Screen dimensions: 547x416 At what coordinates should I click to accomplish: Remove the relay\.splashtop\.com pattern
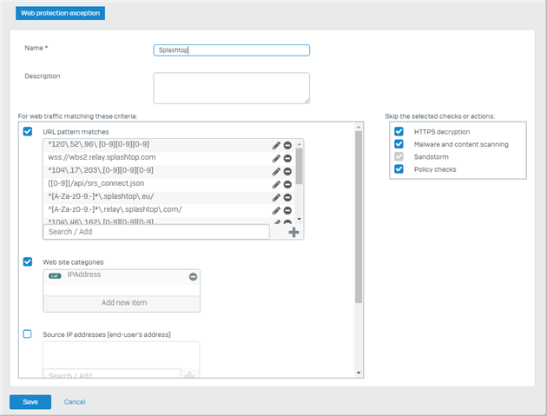[x=287, y=210]
